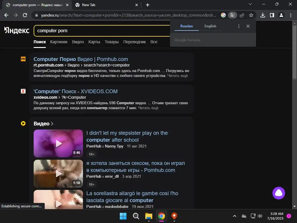Click the Yandex search input field
This screenshot has width=297, height=223.
102,30
